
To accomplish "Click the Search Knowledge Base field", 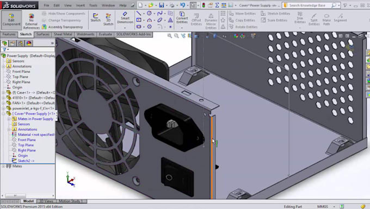I will point(310,5).
